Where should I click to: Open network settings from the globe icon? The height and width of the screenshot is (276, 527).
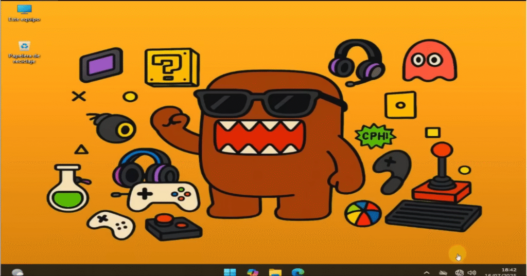(459, 272)
